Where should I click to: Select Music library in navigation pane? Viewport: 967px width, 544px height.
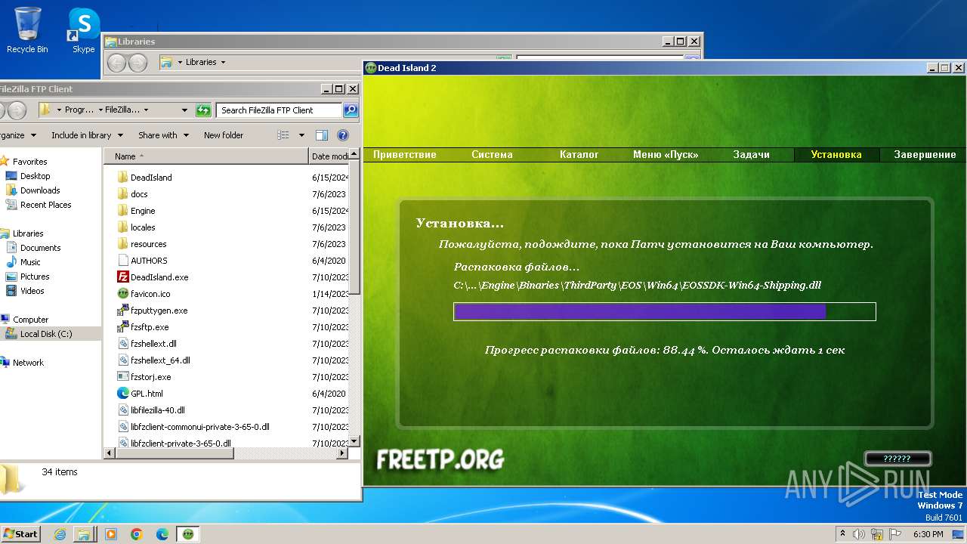[x=23, y=262]
